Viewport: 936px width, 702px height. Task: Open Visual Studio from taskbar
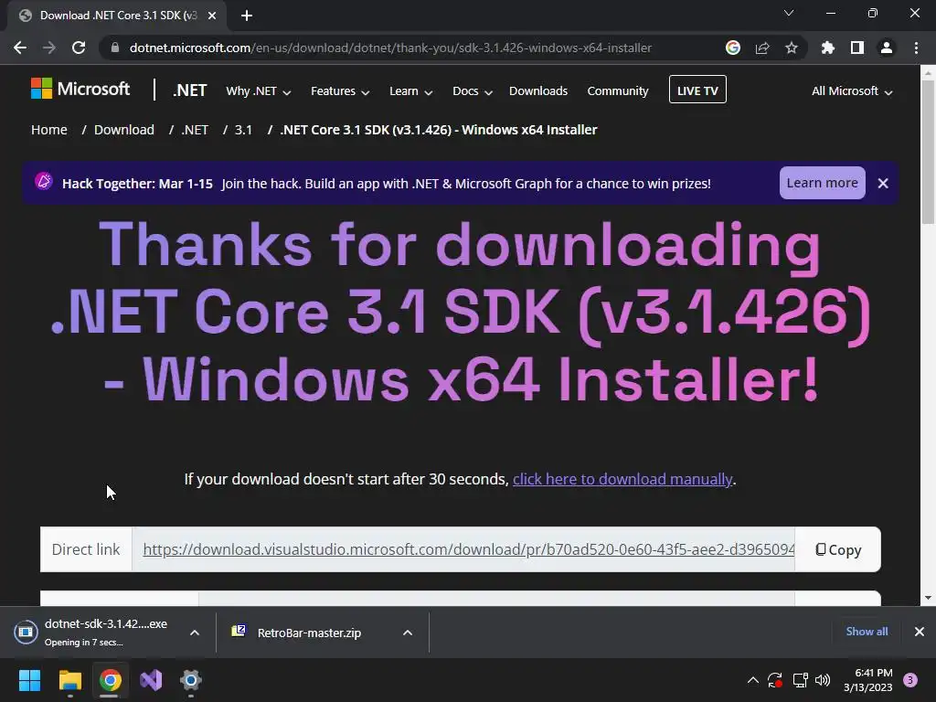coord(151,680)
